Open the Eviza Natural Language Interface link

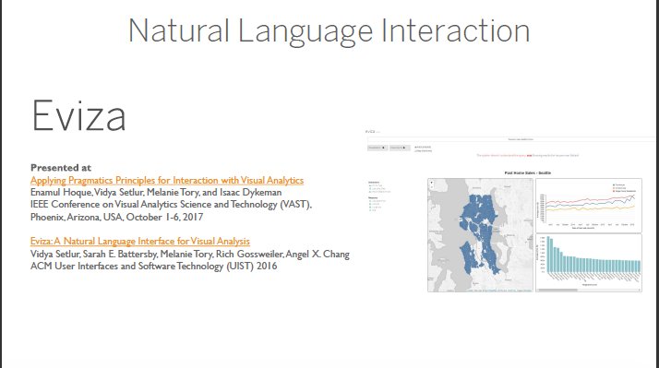click(140, 241)
